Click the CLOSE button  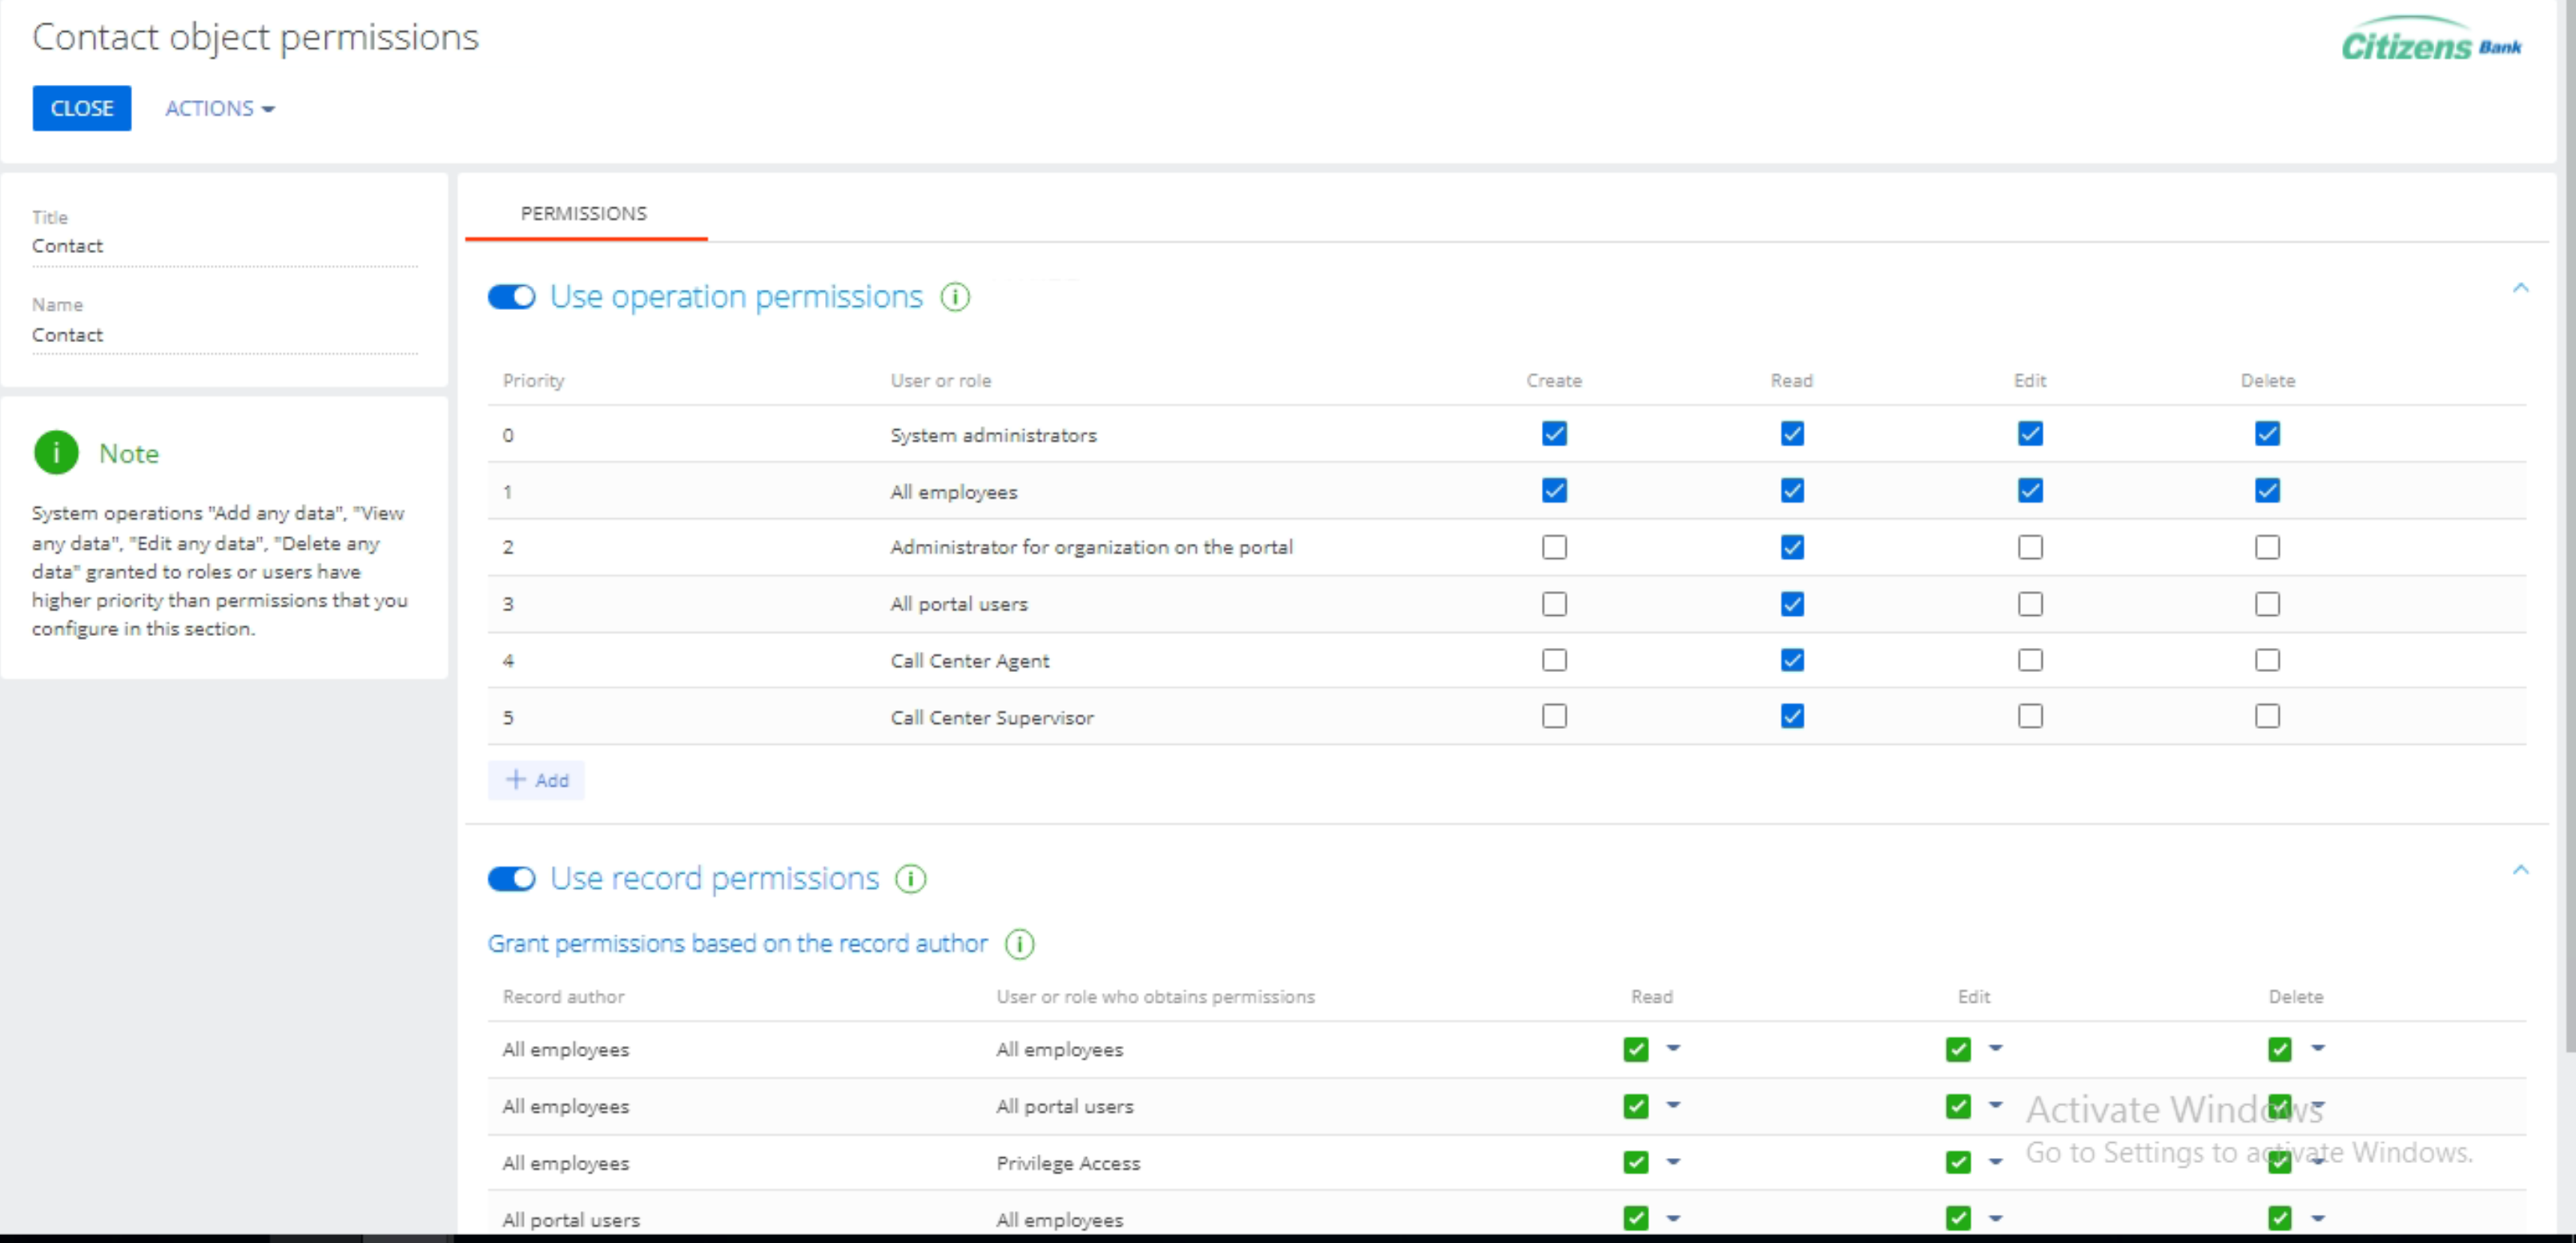pyautogui.click(x=82, y=108)
